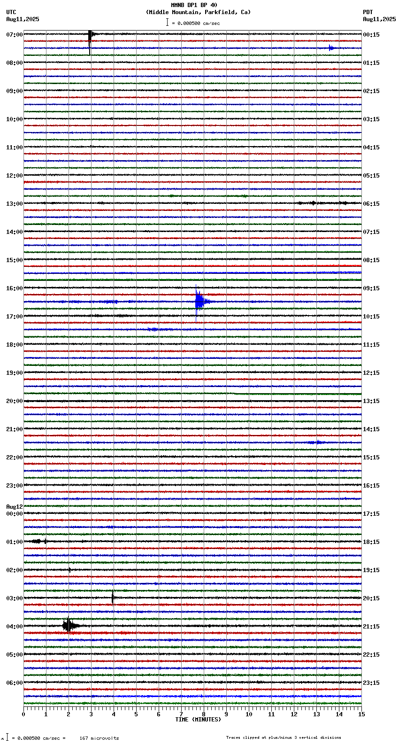Click the '02:15' PDT time label
This screenshot has width=399, height=744.
point(371,91)
